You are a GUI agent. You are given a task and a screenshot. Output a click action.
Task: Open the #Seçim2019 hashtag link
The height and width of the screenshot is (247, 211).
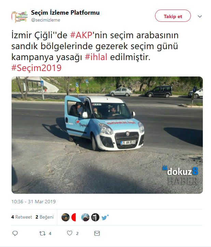pos(37,68)
